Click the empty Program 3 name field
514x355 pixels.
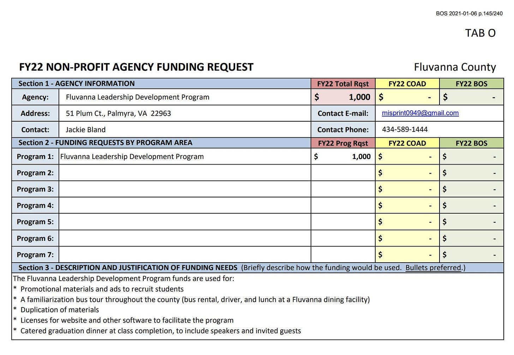click(x=184, y=189)
